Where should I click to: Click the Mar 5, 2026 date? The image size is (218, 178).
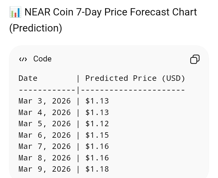click(x=45, y=124)
